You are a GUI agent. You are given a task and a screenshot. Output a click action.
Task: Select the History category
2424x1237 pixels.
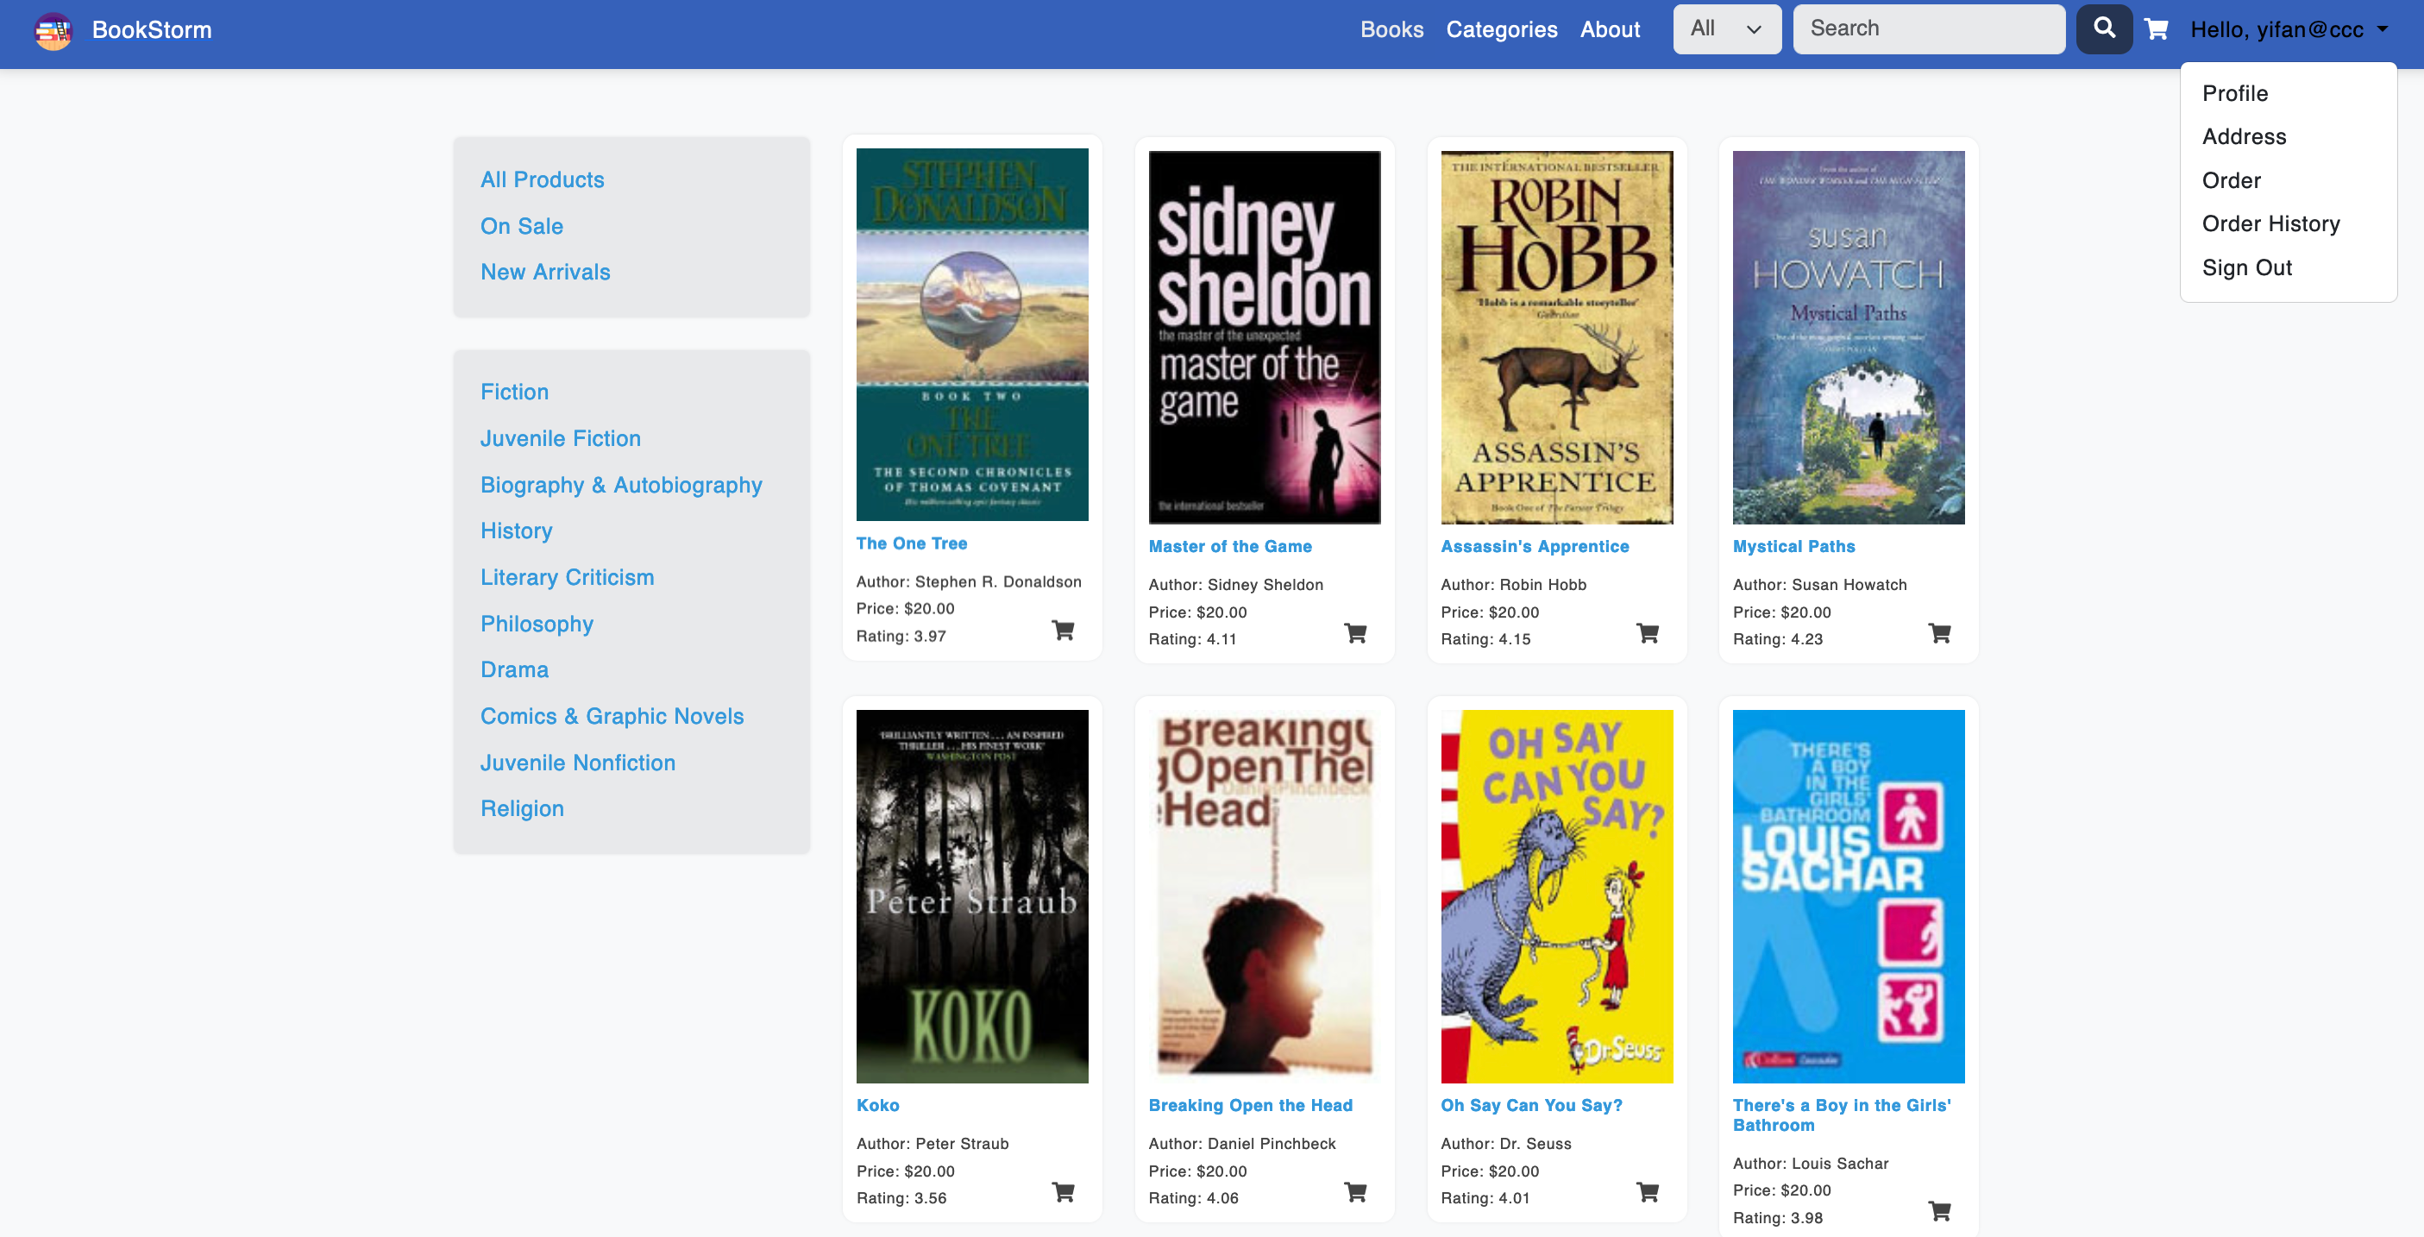516,531
